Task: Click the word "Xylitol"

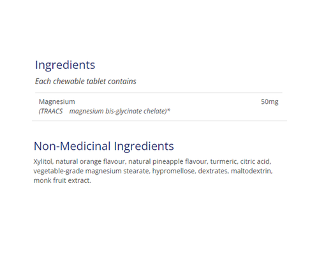Action: click(x=43, y=162)
